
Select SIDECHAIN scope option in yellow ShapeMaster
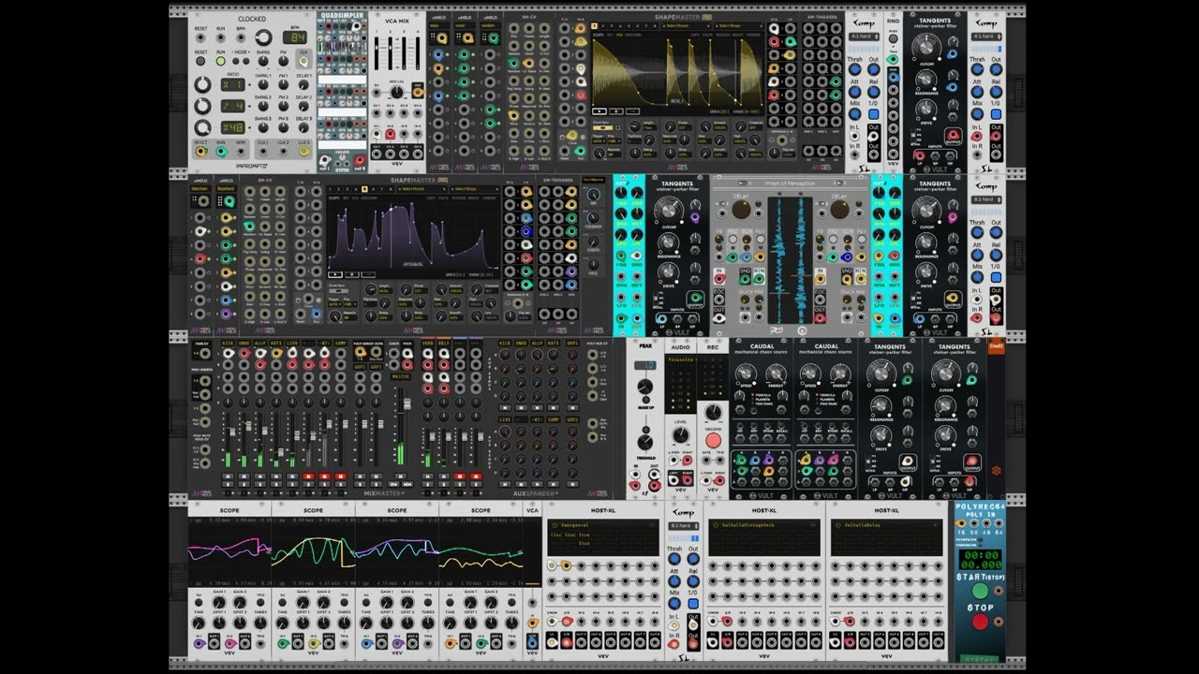[x=633, y=35]
